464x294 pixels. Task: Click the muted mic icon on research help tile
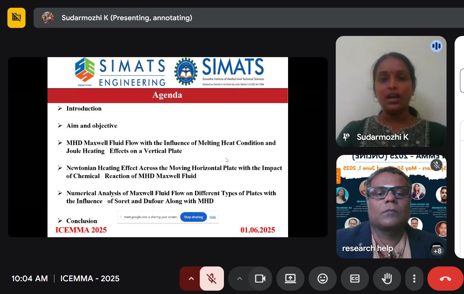pos(436,165)
